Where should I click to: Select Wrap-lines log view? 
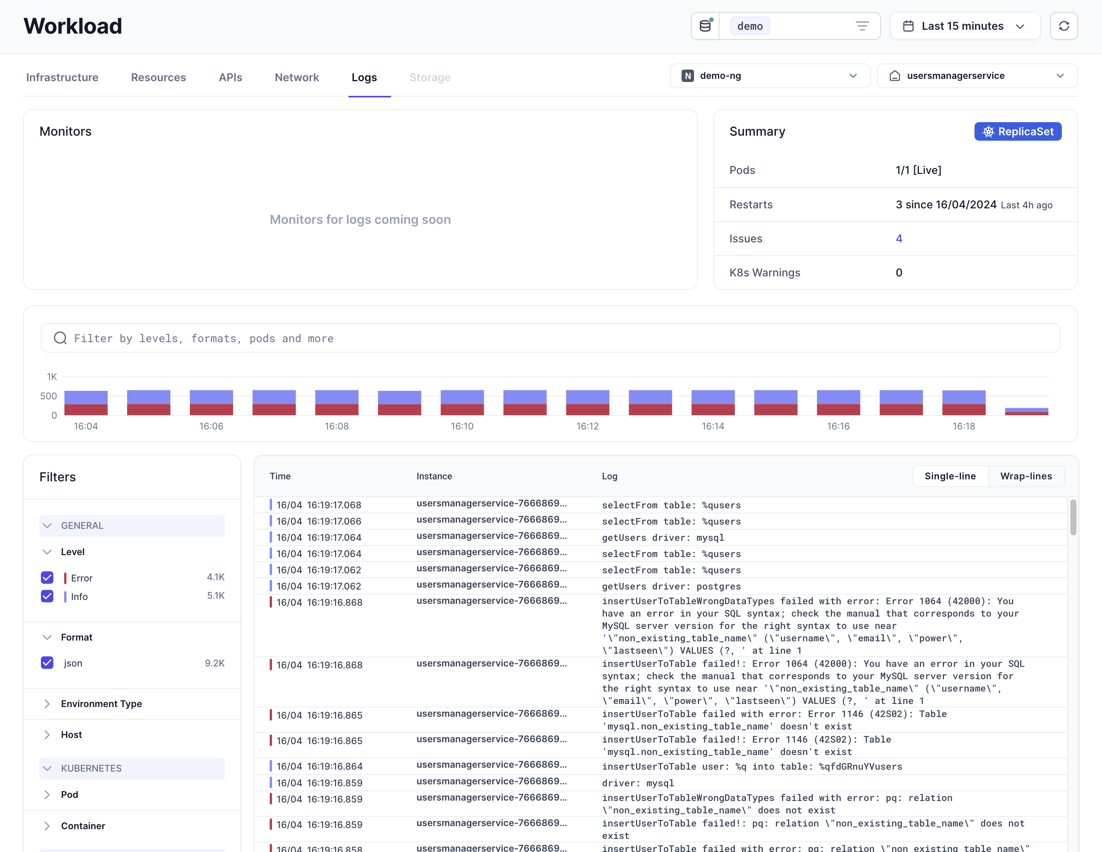click(x=1026, y=476)
